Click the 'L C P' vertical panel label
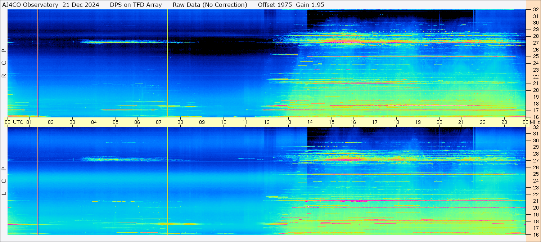This screenshot has width=541, height=242. [4, 181]
